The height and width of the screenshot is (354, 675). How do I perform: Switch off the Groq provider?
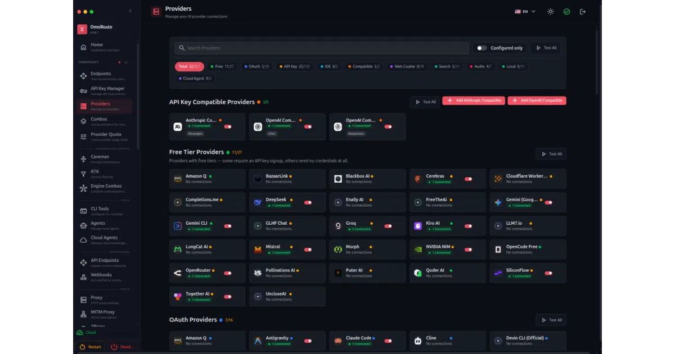coord(388,226)
